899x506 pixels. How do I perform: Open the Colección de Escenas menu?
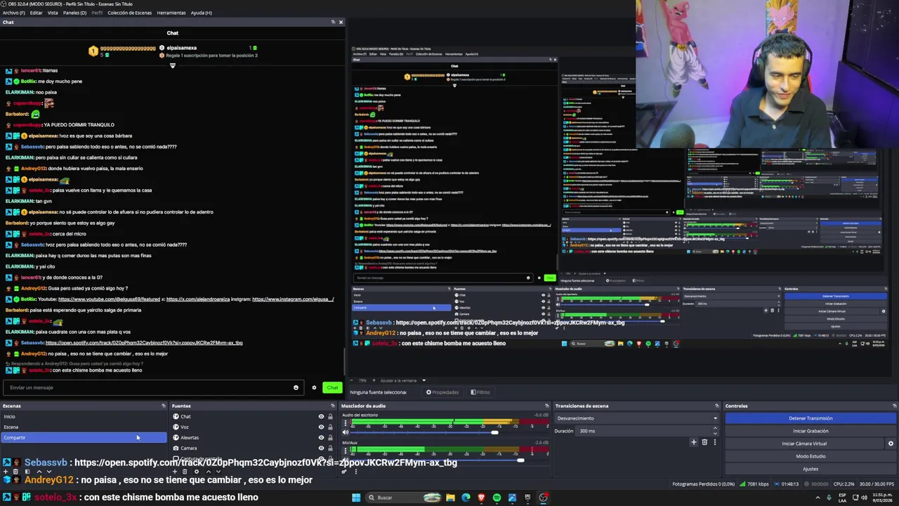pyautogui.click(x=129, y=13)
